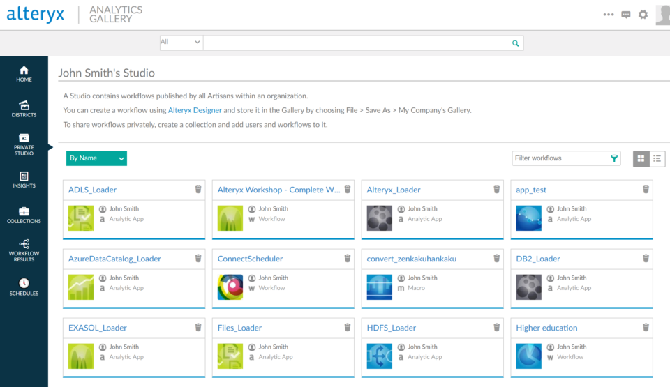
Task: Click the AzureDataCatalog_Loader chart thumbnail
Action: coord(81,287)
